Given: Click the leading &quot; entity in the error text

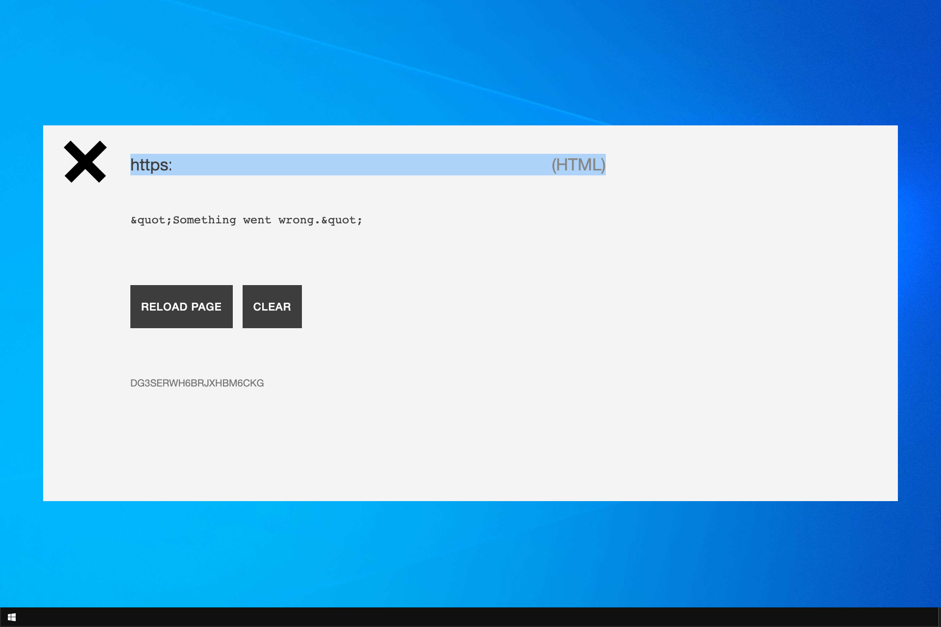Looking at the screenshot, I should [151, 220].
